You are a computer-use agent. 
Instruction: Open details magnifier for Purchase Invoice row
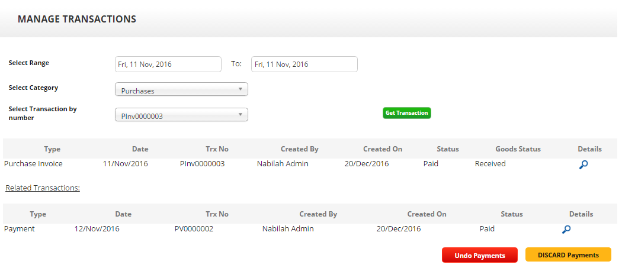(583, 165)
